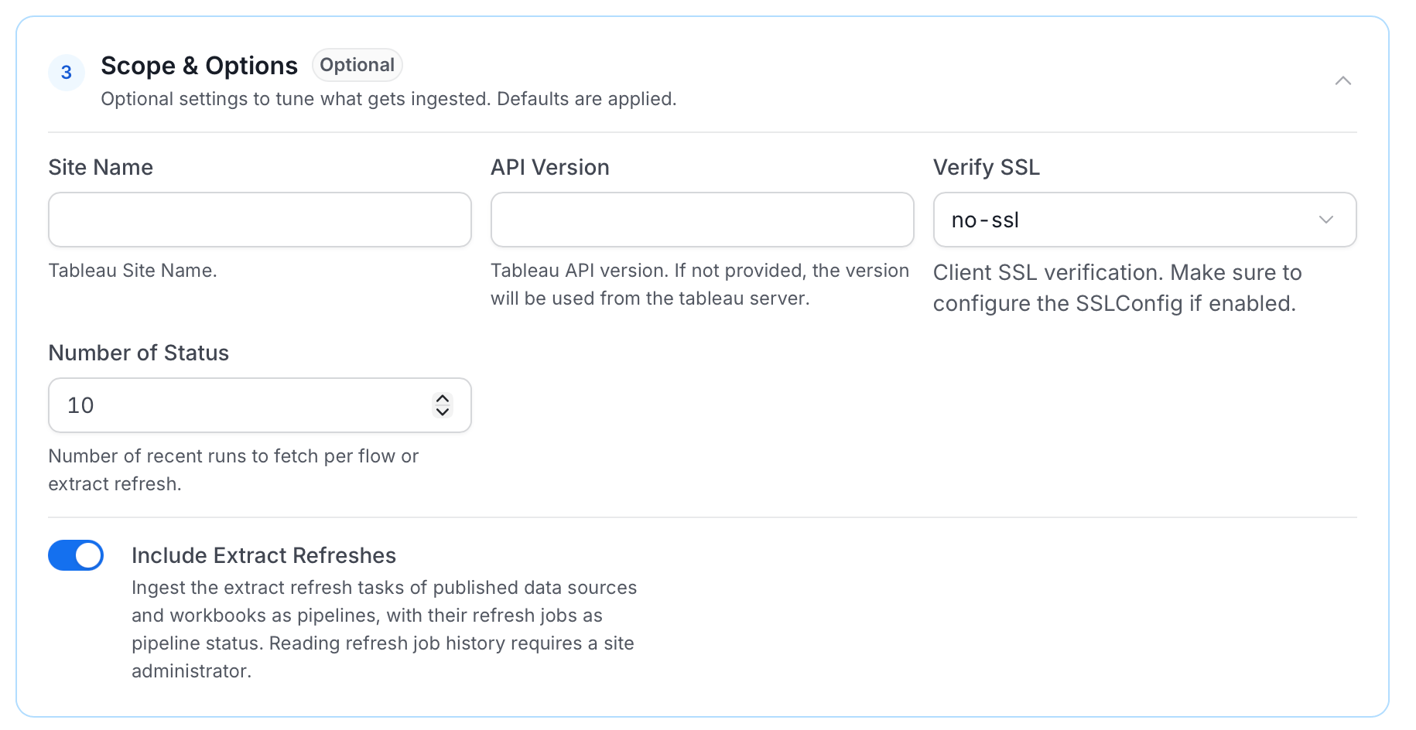Click the Optional badge
Viewport: 1416px width, 730px height.
tap(357, 65)
